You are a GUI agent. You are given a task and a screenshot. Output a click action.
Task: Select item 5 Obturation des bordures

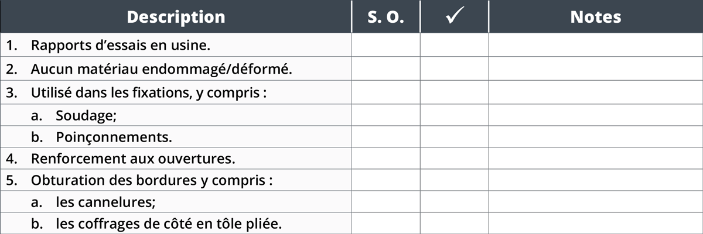(x=176, y=180)
